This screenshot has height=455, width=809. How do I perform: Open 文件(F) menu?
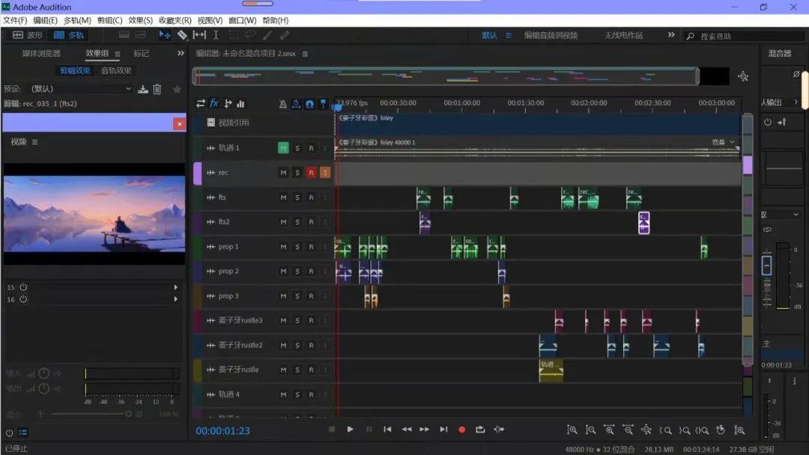click(x=15, y=20)
